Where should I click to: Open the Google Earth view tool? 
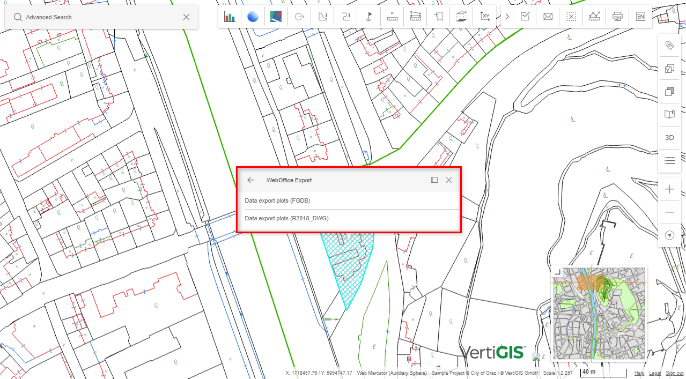[x=253, y=16]
